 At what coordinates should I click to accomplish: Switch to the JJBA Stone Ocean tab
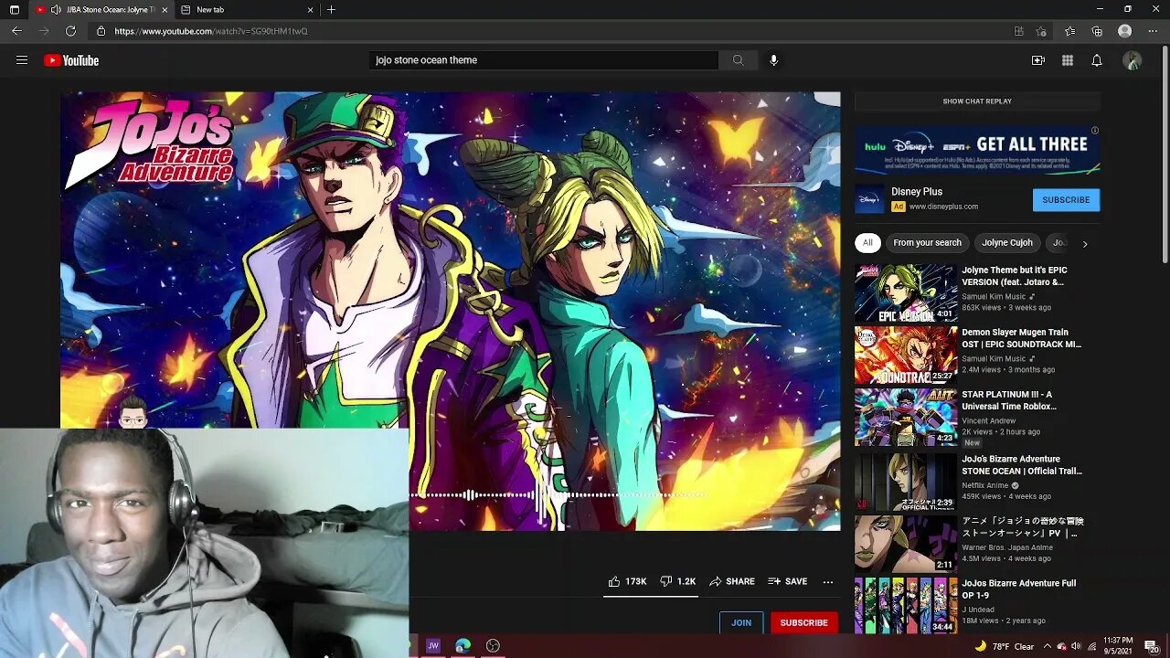pyautogui.click(x=101, y=9)
